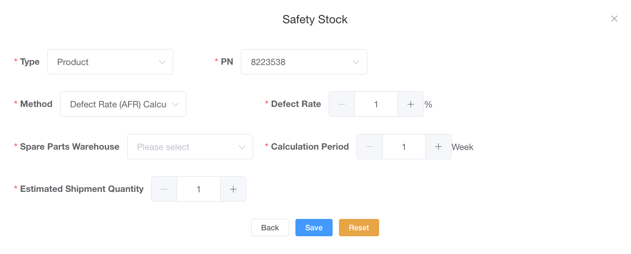The height and width of the screenshot is (254, 631).
Task: Decrease the Defect Rate value
Action: point(342,104)
